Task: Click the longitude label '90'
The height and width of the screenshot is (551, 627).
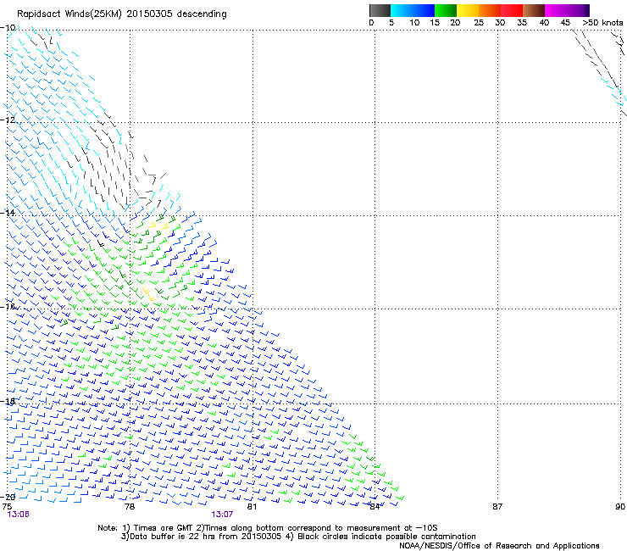Action: pos(620,507)
